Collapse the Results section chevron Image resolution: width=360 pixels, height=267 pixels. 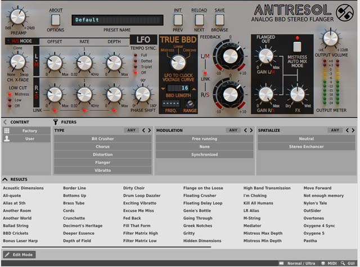pos(5,179)
